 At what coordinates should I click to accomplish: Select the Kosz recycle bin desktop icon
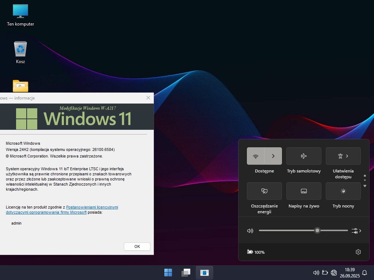tap(20, 52)
